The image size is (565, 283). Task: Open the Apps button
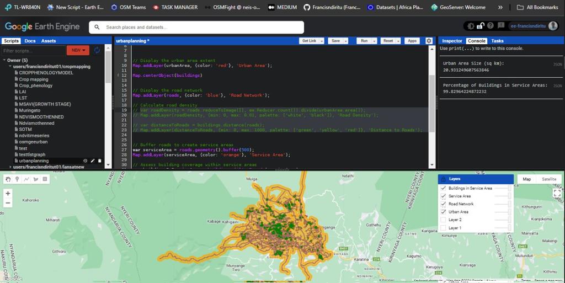[412, 41]
